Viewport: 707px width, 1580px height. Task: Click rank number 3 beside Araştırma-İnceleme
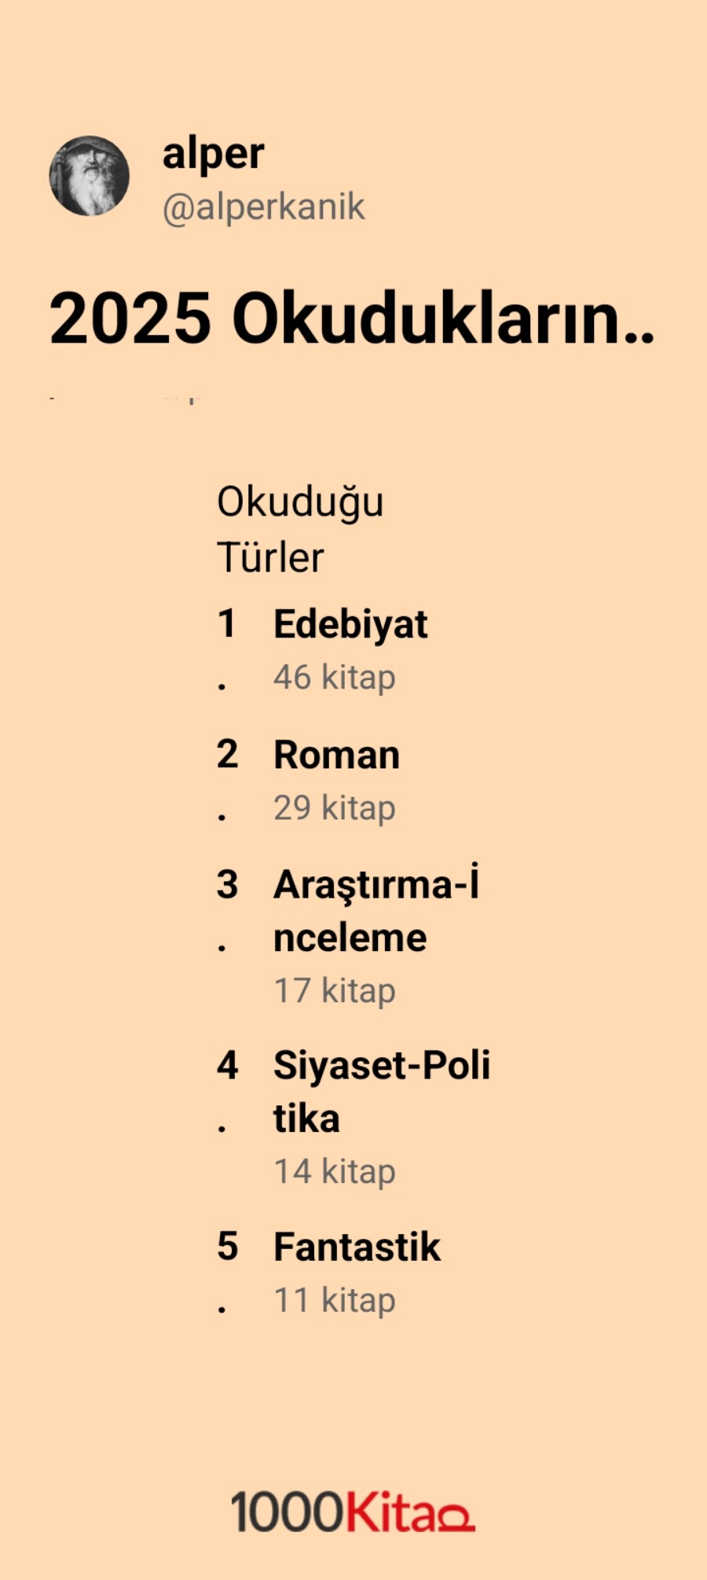227,885
